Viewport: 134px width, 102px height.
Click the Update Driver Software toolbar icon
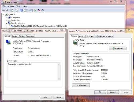[x=35, y=10]
